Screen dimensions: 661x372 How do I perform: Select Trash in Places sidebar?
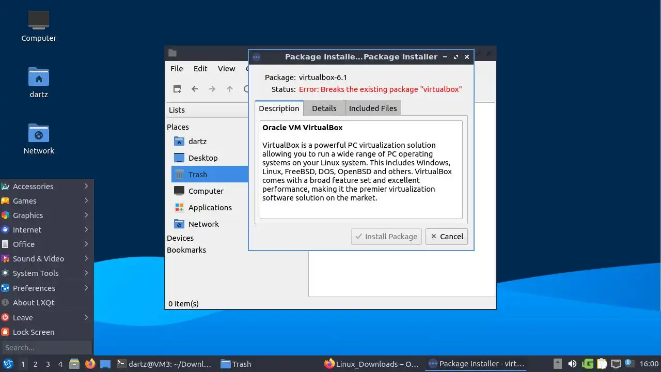point(209,174)
